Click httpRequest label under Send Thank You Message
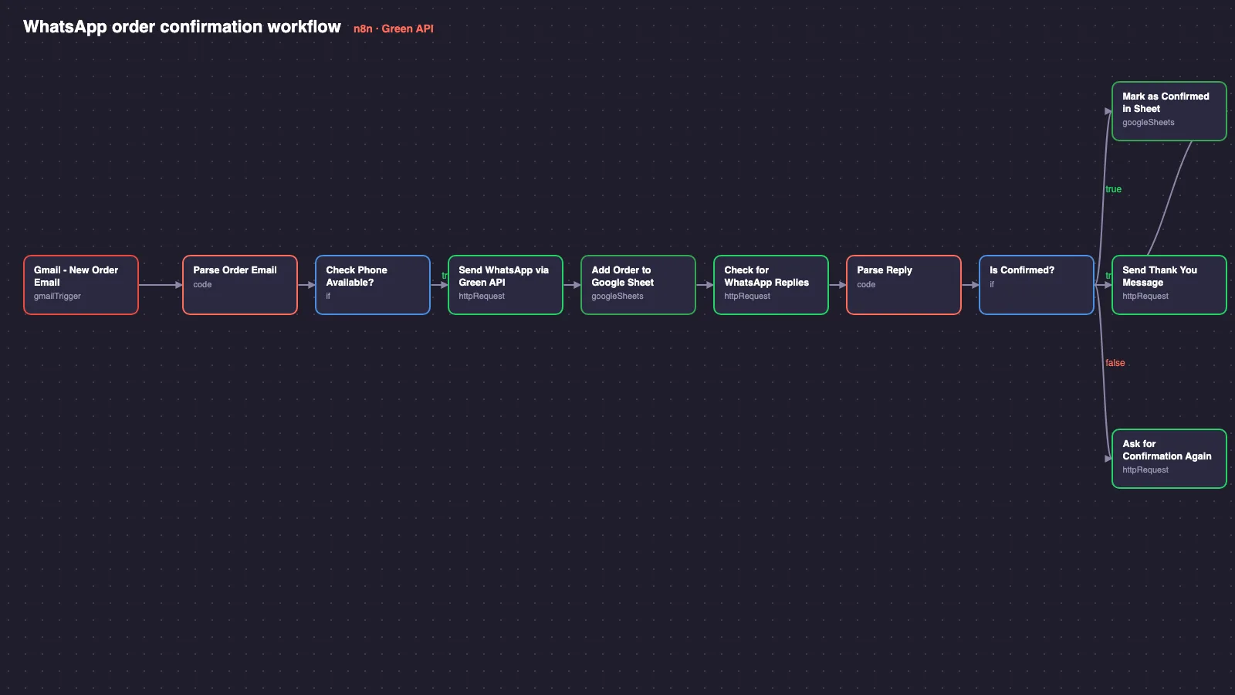Image resolution: width=1235 pixels, height=695 pixels. (x=1145, y=297)
